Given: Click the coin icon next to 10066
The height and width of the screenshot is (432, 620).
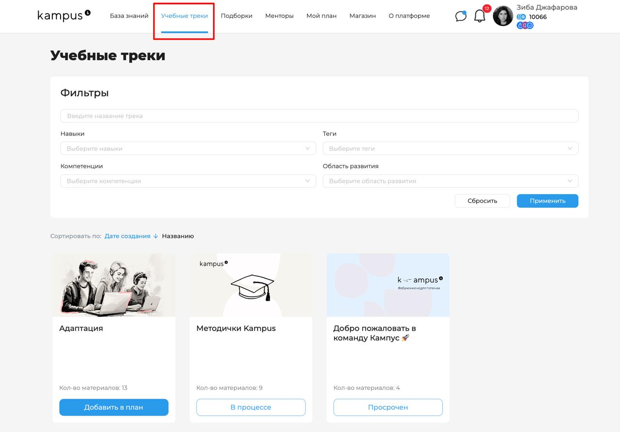Looking at the screenshot, I should [521, 16].
